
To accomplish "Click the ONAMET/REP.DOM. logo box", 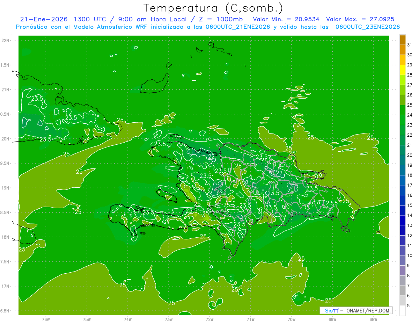I will [x=356, y=310].
